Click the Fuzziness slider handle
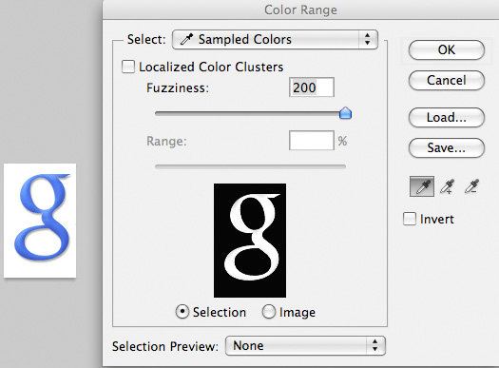Image resolution: width=499 pixels, height=368 pixels. [345, 113]
